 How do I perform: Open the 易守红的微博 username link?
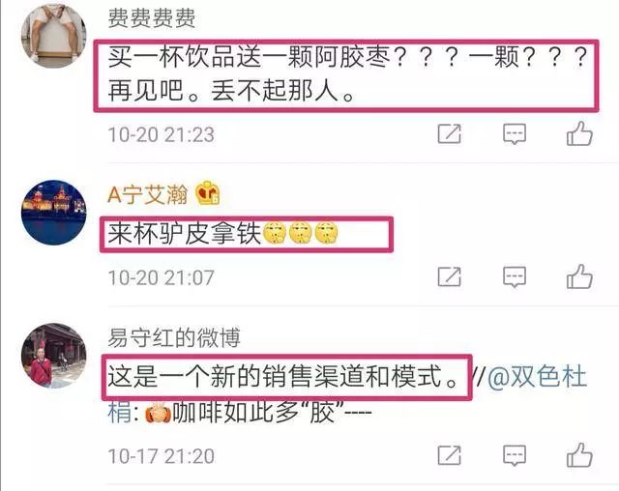pyautogui.click(x=174, y=337)
